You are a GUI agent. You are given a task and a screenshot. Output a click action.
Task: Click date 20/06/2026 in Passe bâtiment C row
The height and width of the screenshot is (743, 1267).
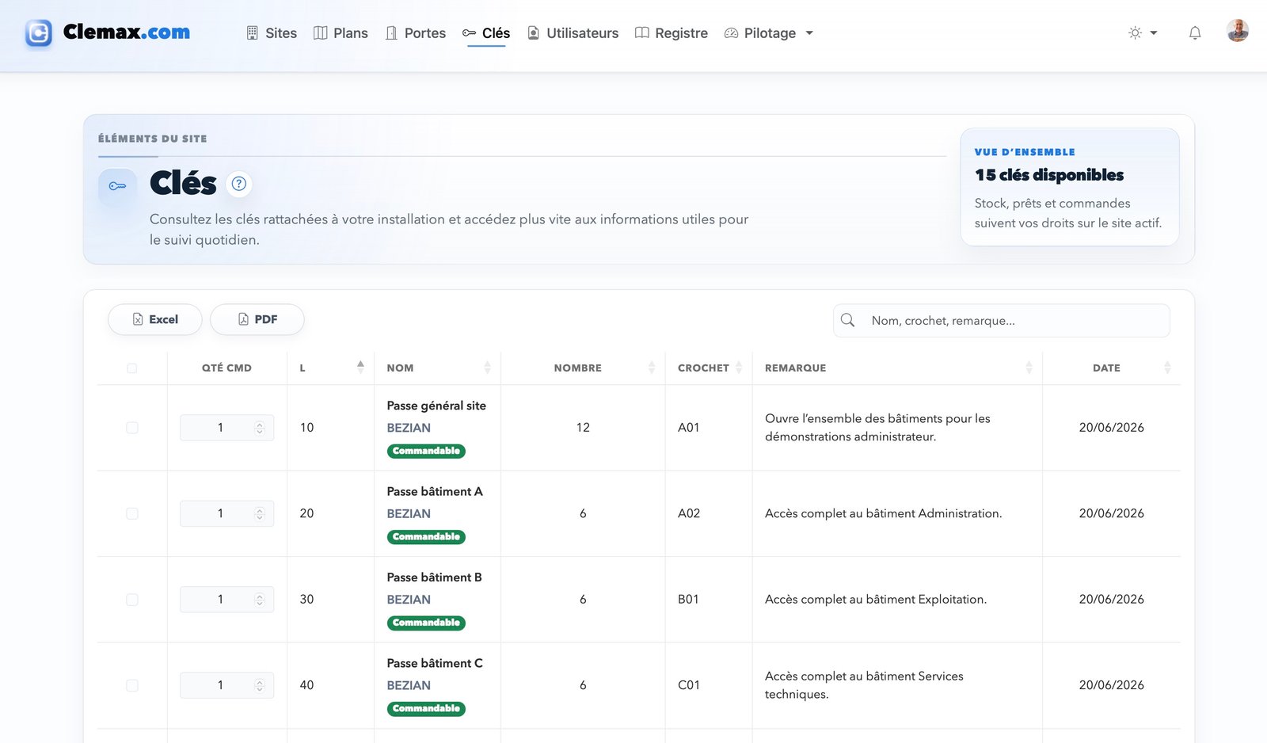click(x=1111, y=685)
